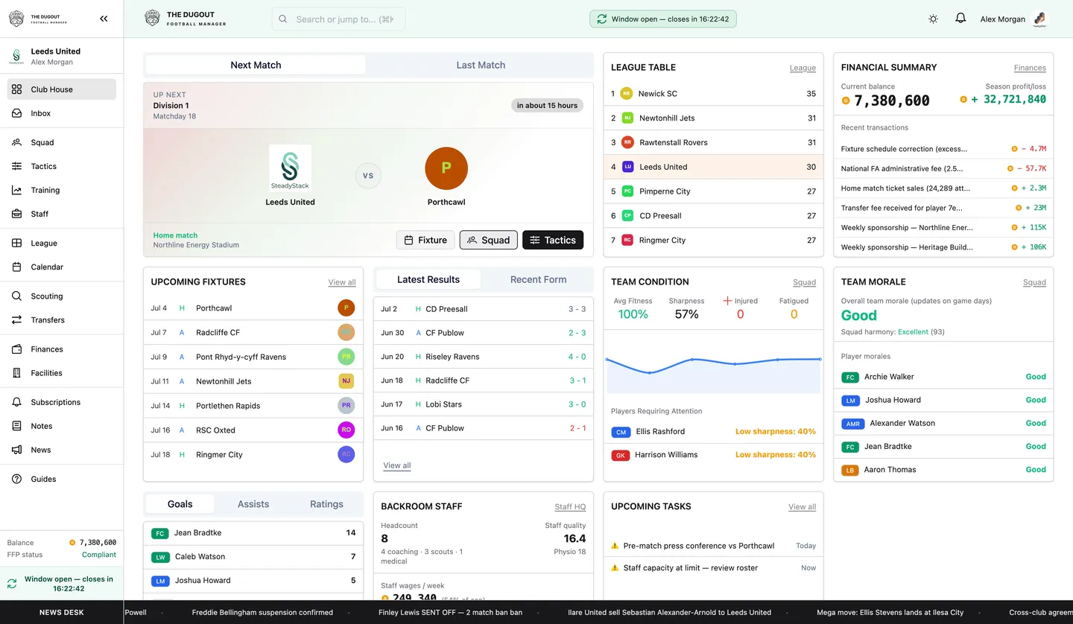Switch to the Ratings tab
This screenshot has height=624, width=1073.
[326, 504]
